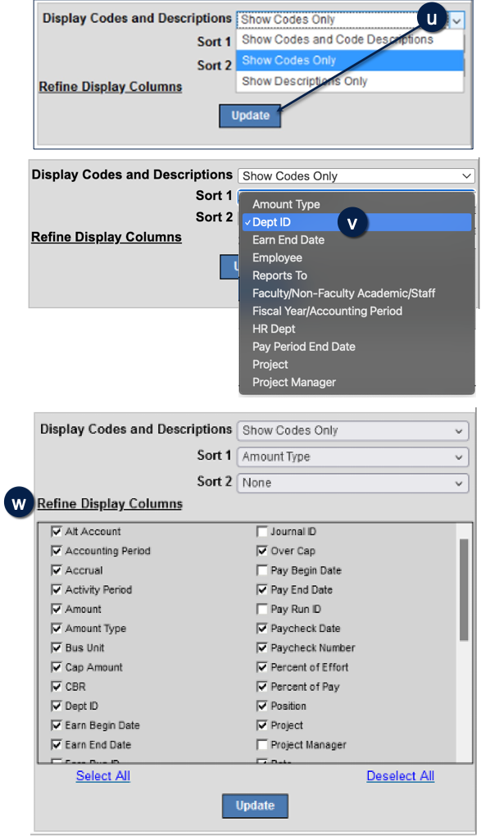Click the top Update button

point(250,116)
